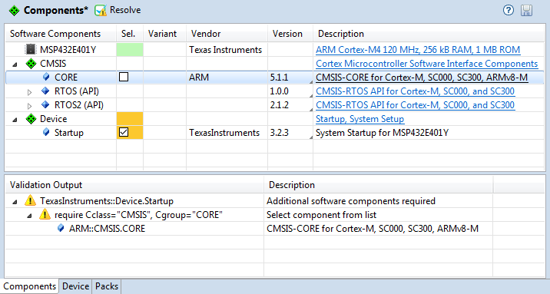Uncheck the Startup component checkbox
The width and height of the screenshot is (550, 294).
click(124, 133)
